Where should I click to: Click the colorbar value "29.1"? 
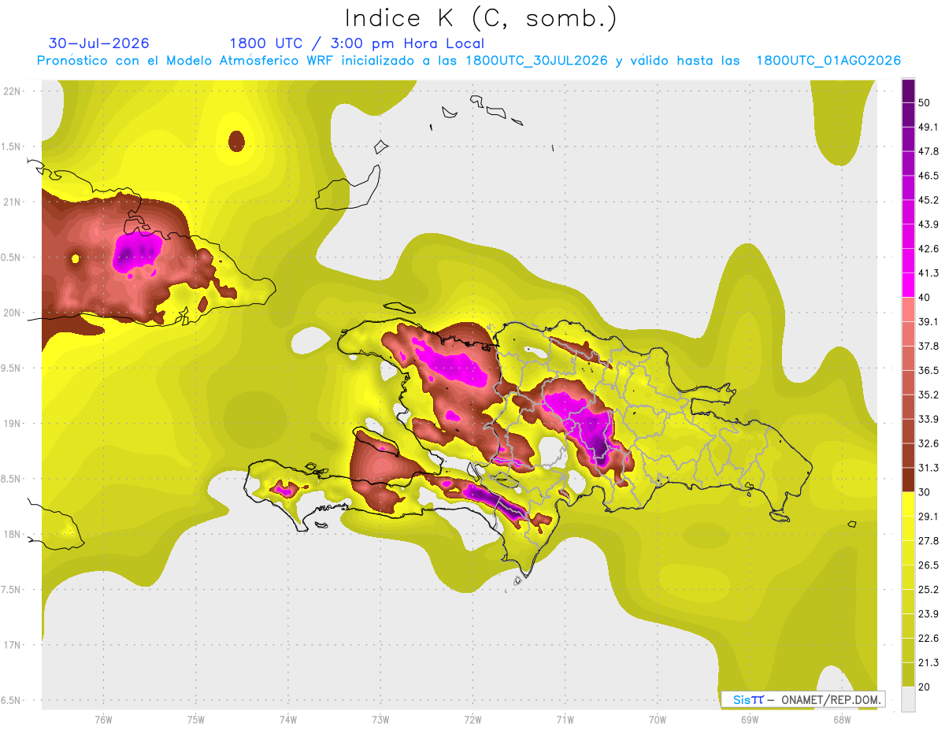(x=928, y=517)
